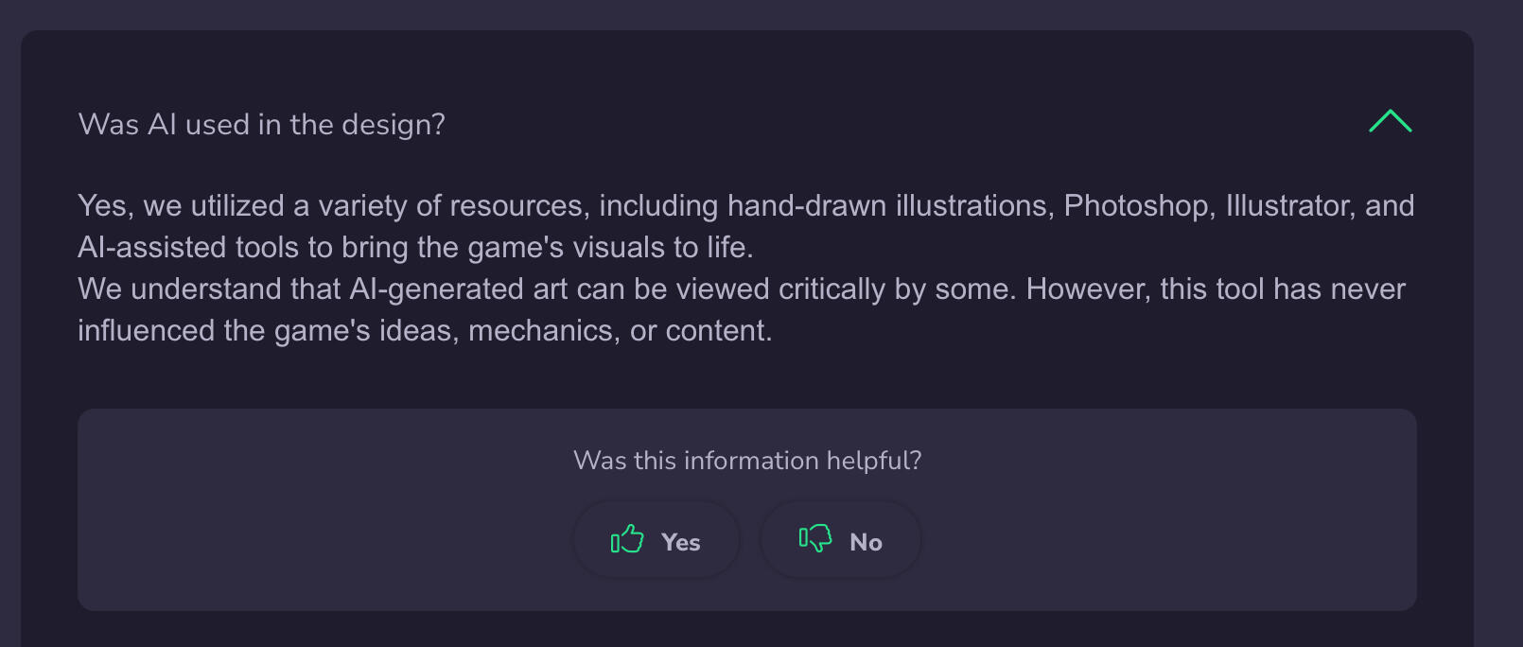Click the "Was this information helpful?" prompt
Viewport: 1523px width, 647px height.
(x=747, y=461)
